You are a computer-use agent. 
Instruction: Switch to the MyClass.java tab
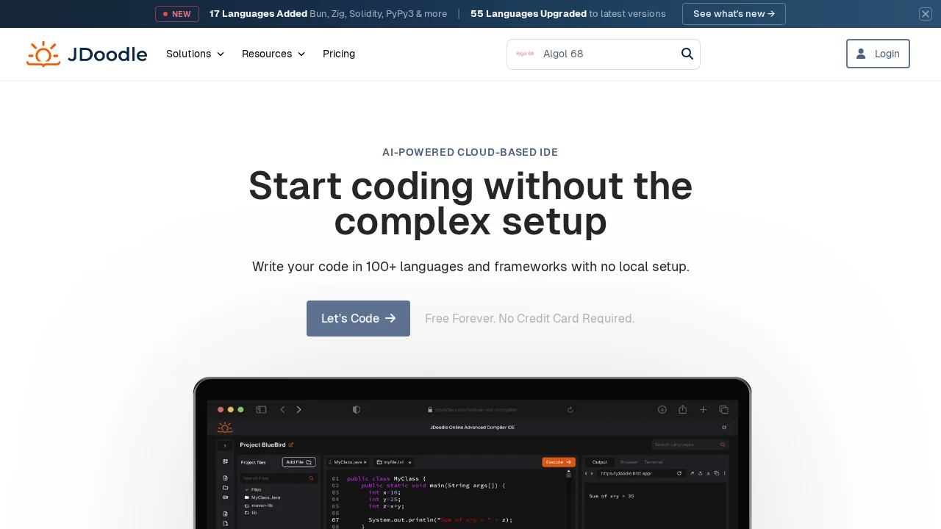coord(348,462)
